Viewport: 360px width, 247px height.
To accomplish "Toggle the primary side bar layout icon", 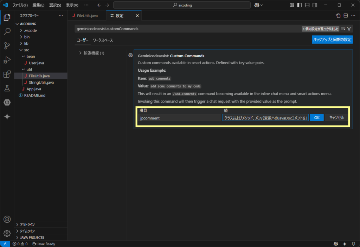I will tap(300, 5).
